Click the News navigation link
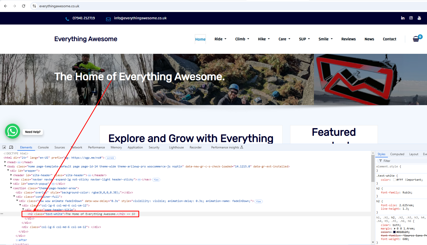Image resolution: width=427 pixels, height=245 pixels. tap(369, 39)
